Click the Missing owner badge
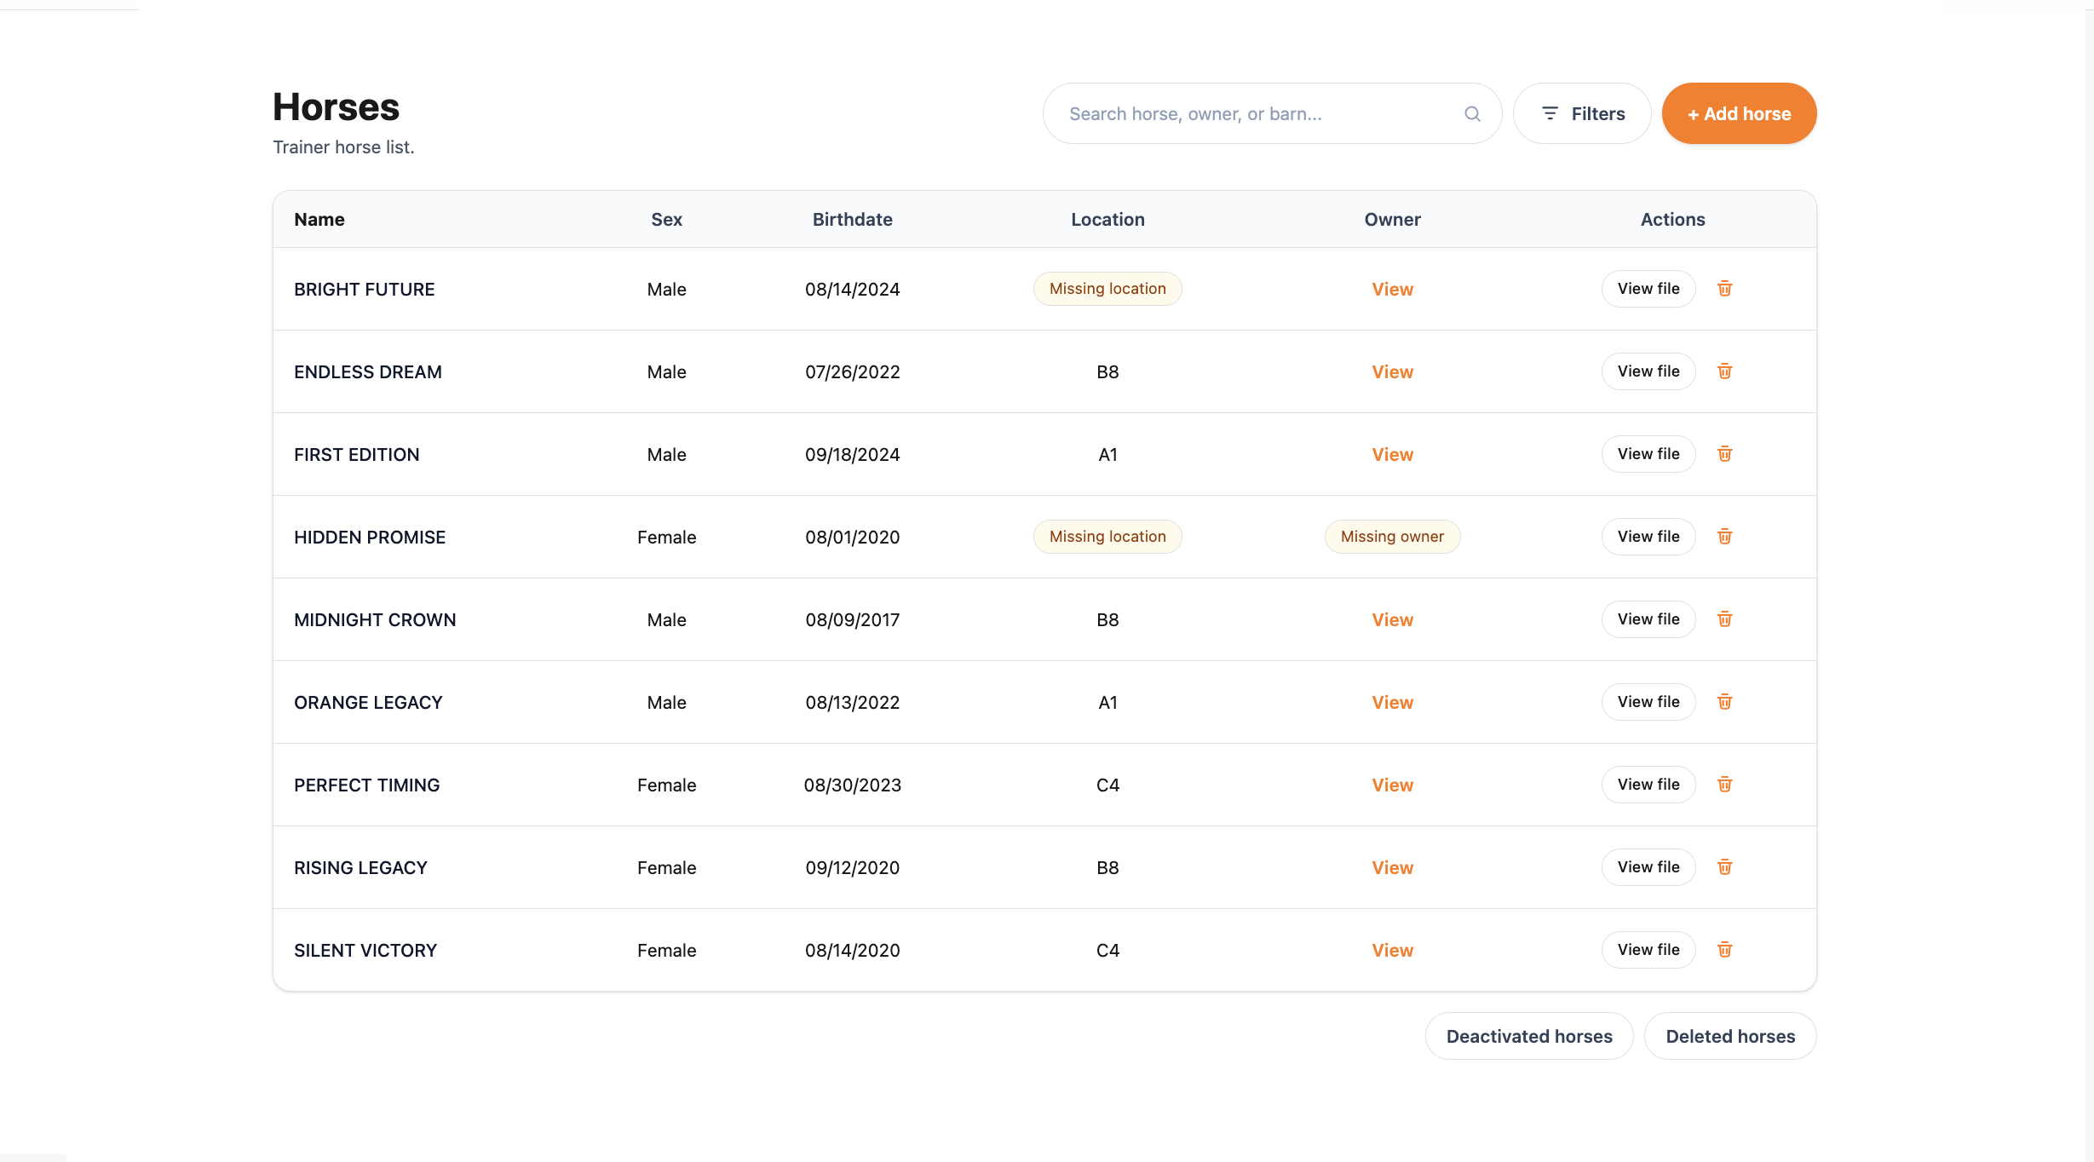This screenshot has width=2094, height=1162. 1392,537
